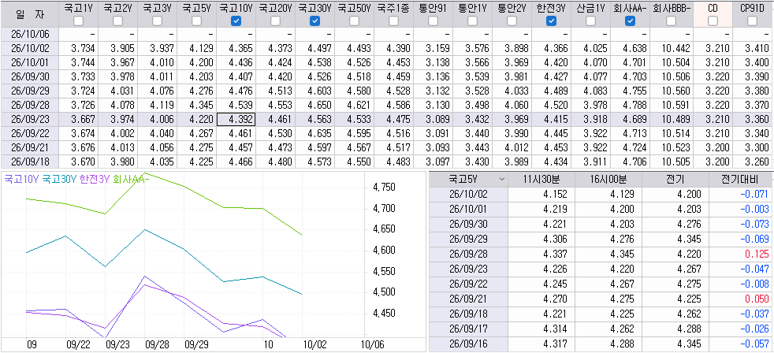The width and height of the screenshot is (774, 353).
Task: Open the 국고5Y bond selector dropdown
Action: (502, 180)
